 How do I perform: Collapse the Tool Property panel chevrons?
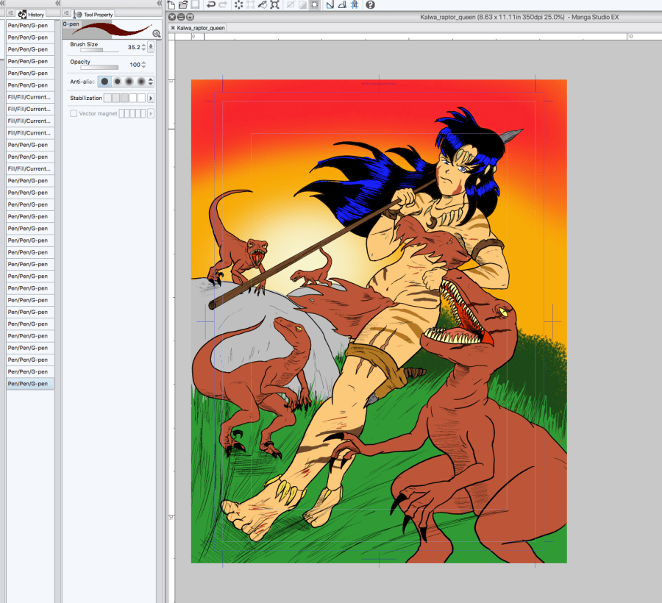click(x=160, y=4)
